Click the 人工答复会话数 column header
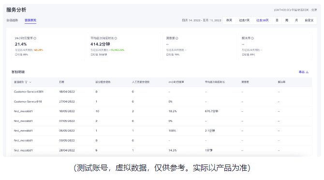Image resolution: width=324 pixels, height=180 pixels. [x=141, y=82]
